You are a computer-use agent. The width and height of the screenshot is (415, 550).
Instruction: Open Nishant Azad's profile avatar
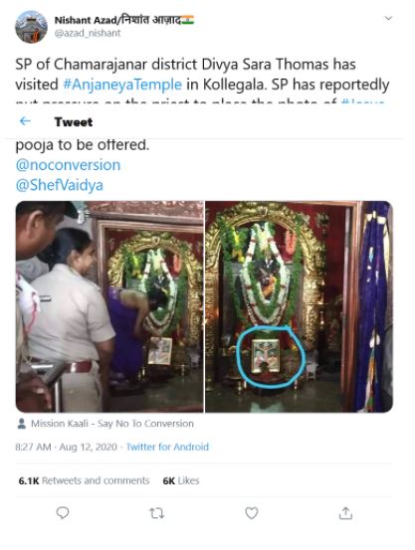point(31,27)
